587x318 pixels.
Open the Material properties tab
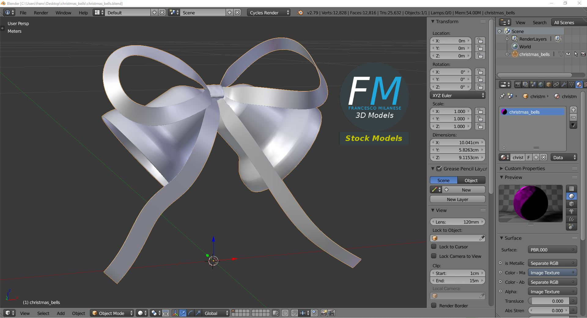tap(579, 85)
